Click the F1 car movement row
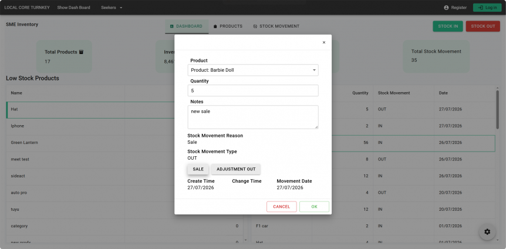Viewport: 506px width, 249px height. 373,226
